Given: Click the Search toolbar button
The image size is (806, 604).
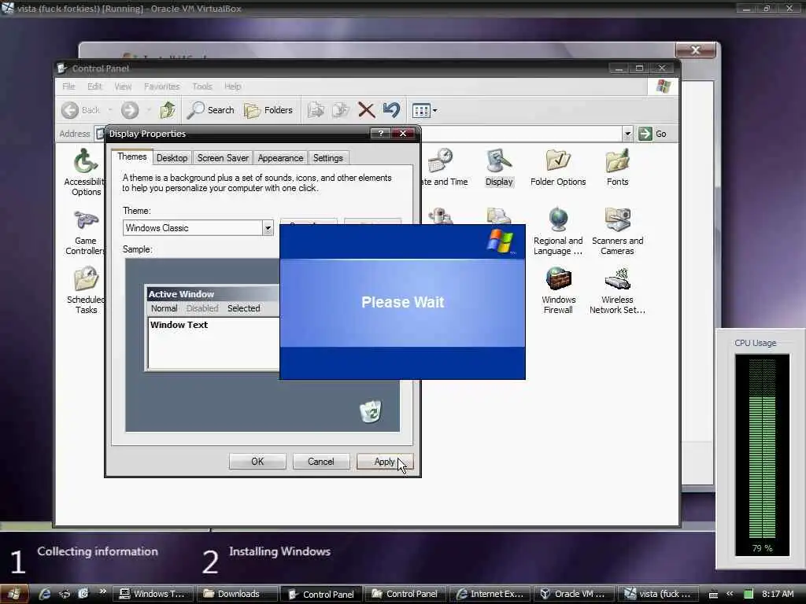Looking at the screenshot, I should coord(211,110).
